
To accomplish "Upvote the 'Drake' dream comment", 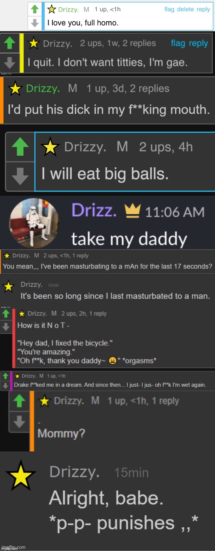I will point(5,376).
